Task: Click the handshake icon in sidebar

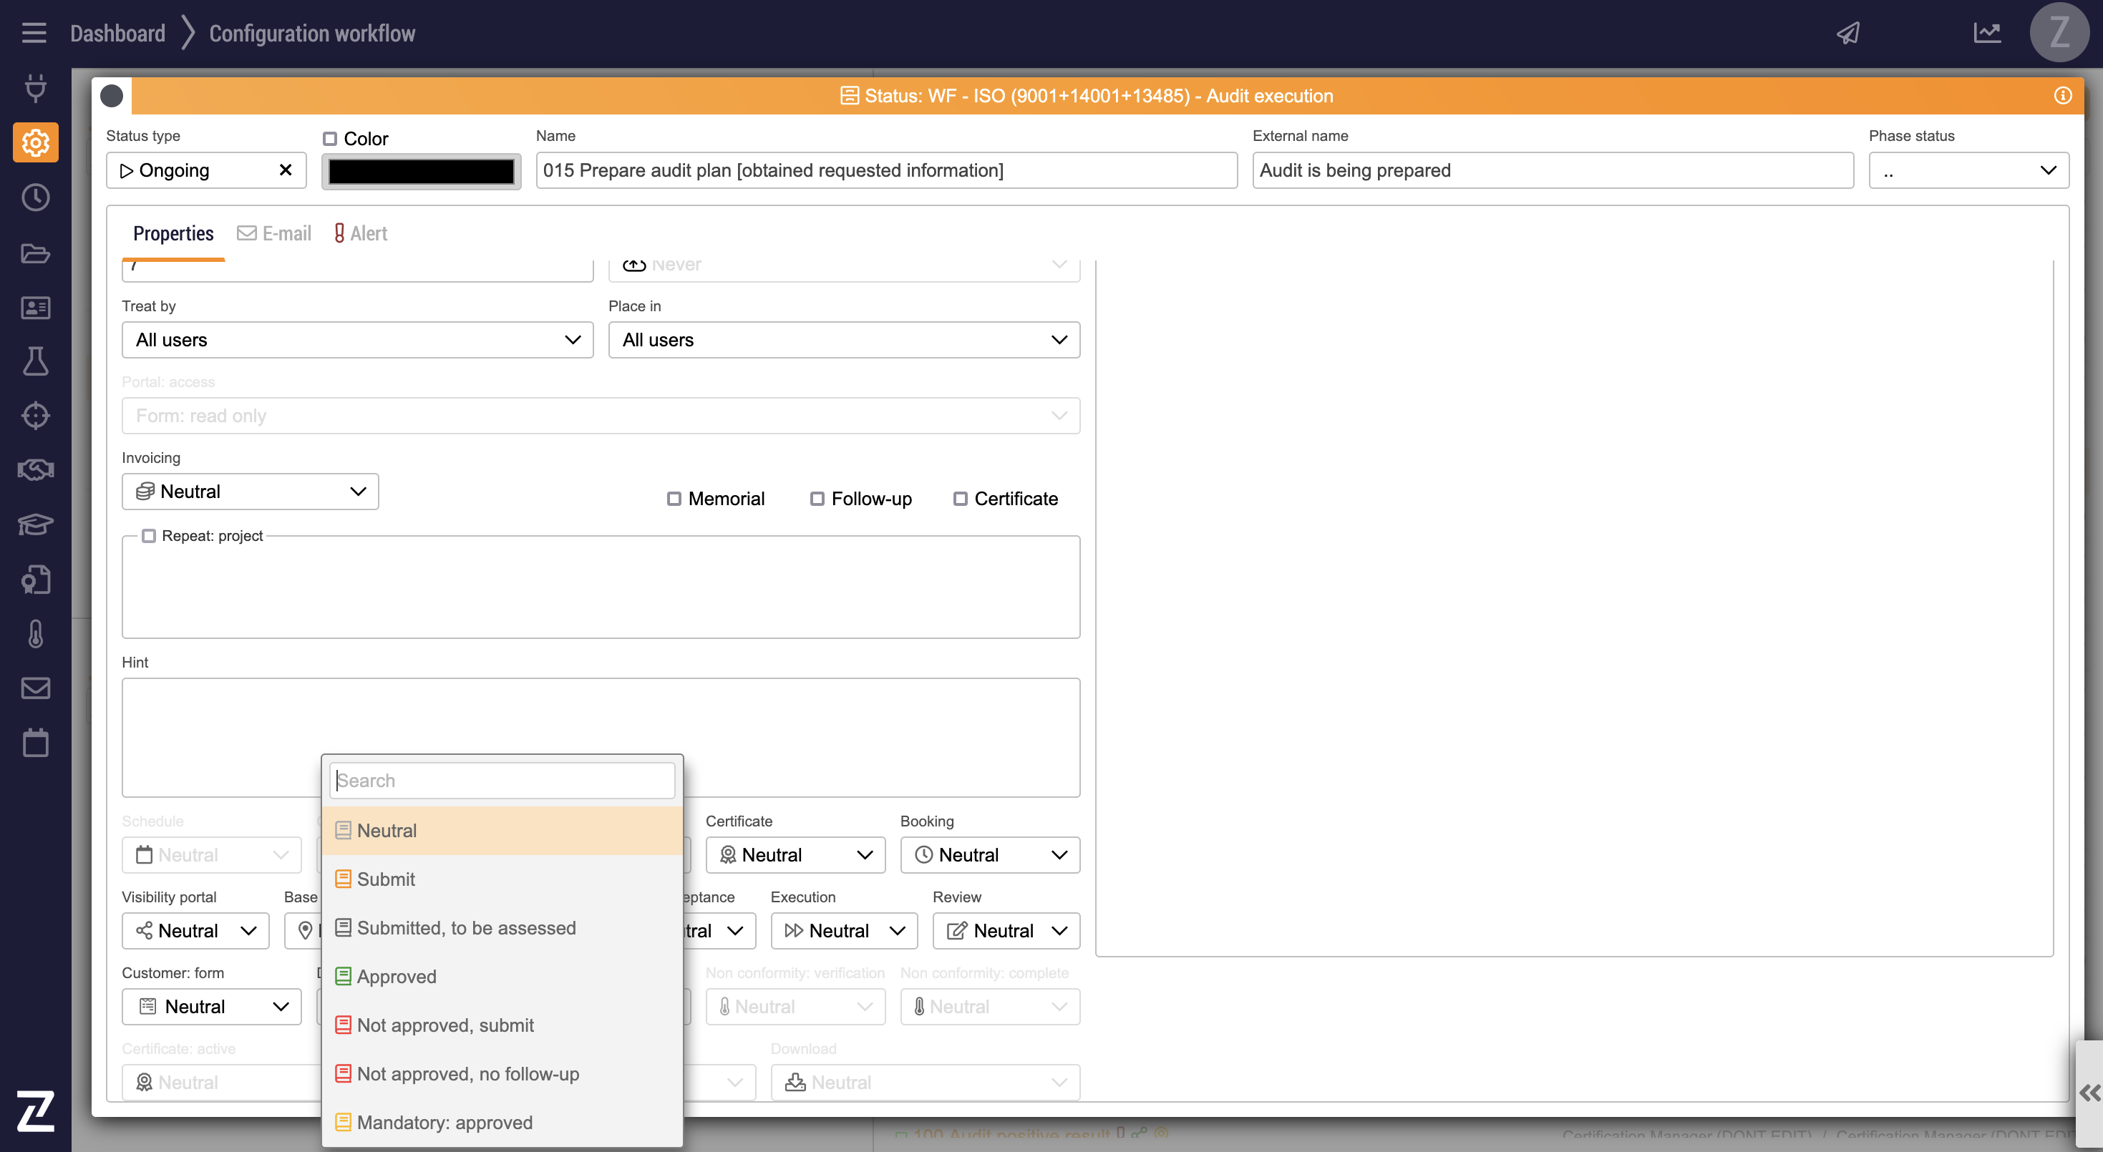Action: [35, 470]
